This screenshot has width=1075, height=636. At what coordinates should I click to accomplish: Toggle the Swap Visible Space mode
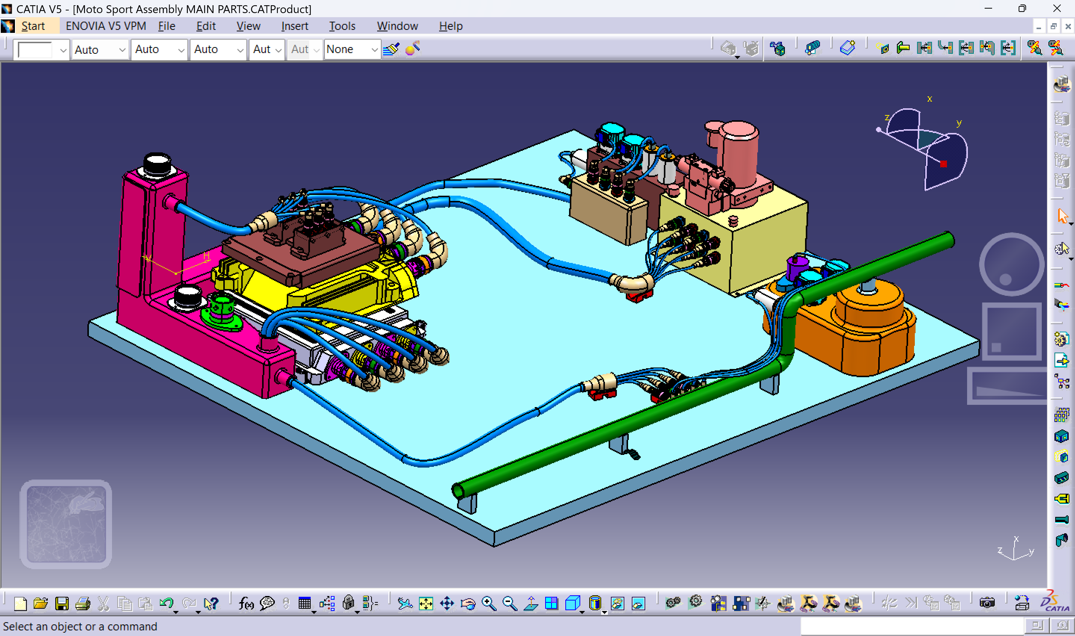coord(639,604)
